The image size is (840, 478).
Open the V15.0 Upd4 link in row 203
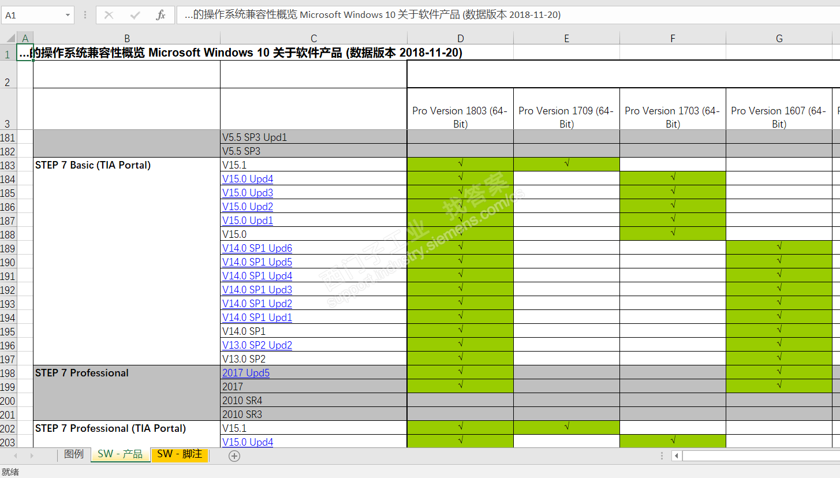coord(248,442)
